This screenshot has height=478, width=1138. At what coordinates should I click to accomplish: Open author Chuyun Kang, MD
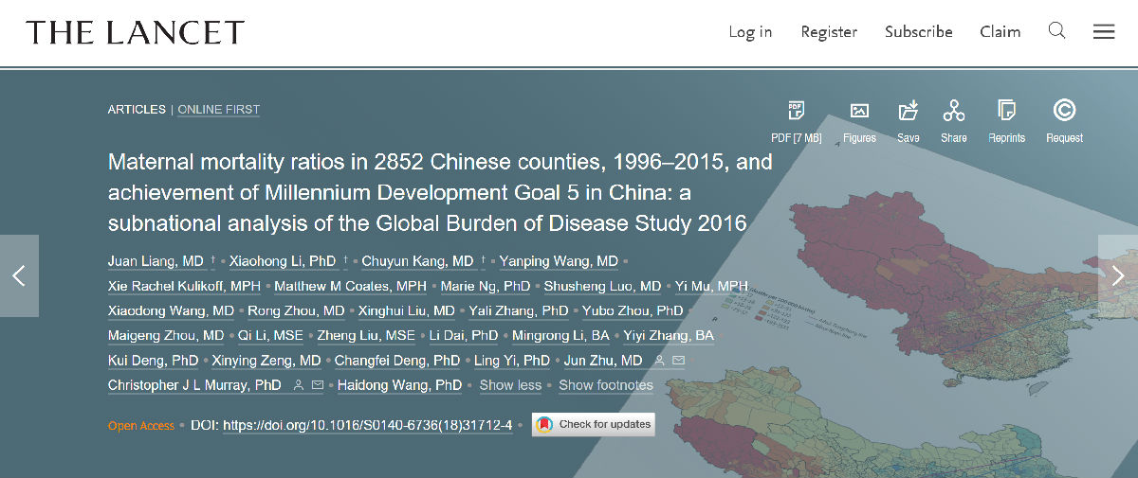[x=417, y=261]
